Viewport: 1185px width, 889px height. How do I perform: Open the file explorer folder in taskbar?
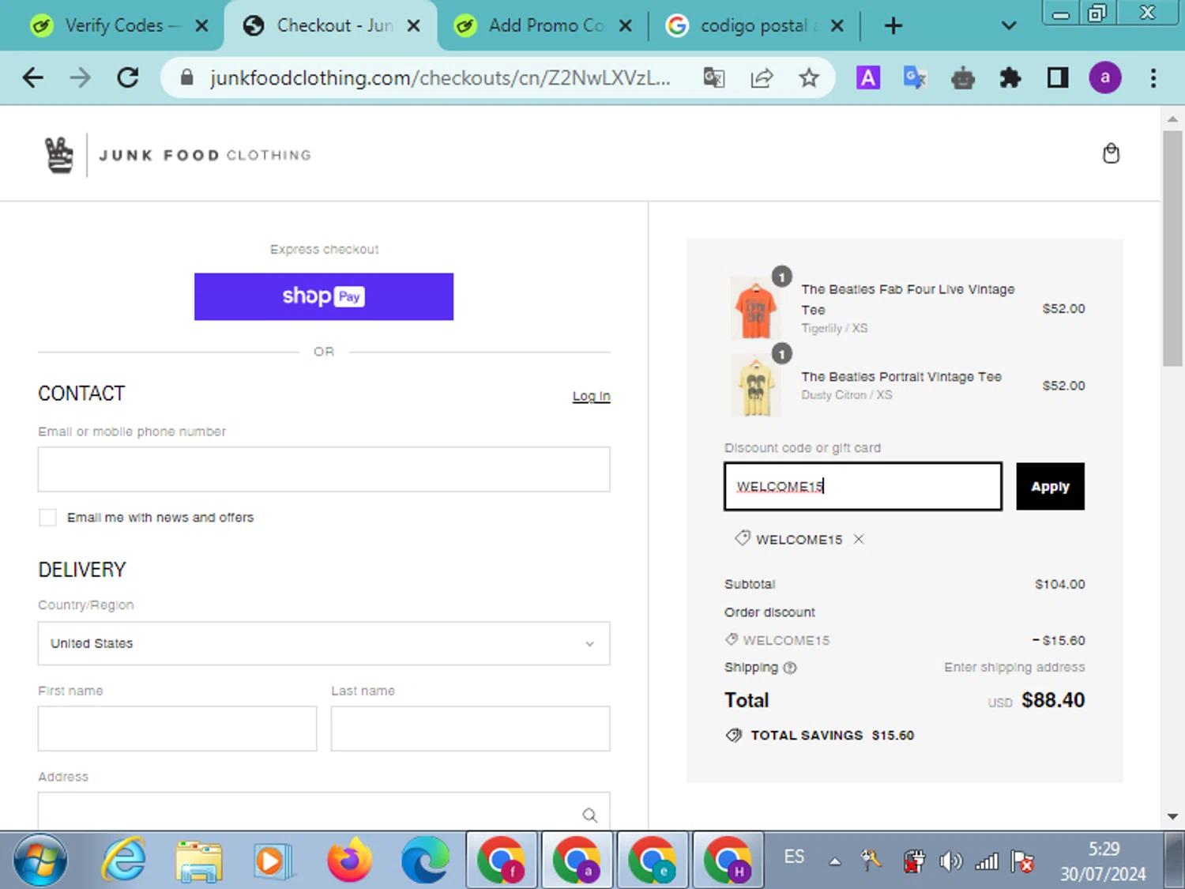tap(199, 861)
